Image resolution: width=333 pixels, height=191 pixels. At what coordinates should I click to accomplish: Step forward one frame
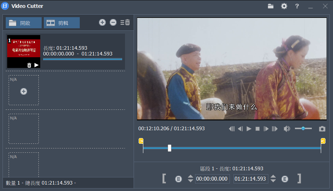point(266,129)
